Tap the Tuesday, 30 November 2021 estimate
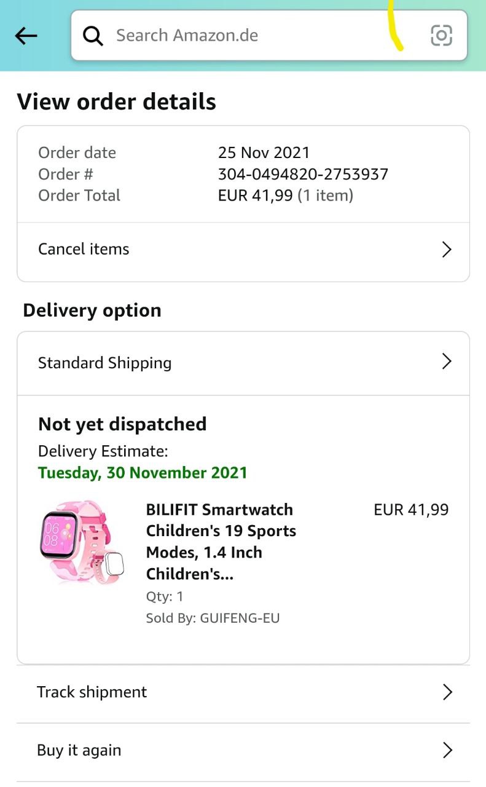 (143, 473)
